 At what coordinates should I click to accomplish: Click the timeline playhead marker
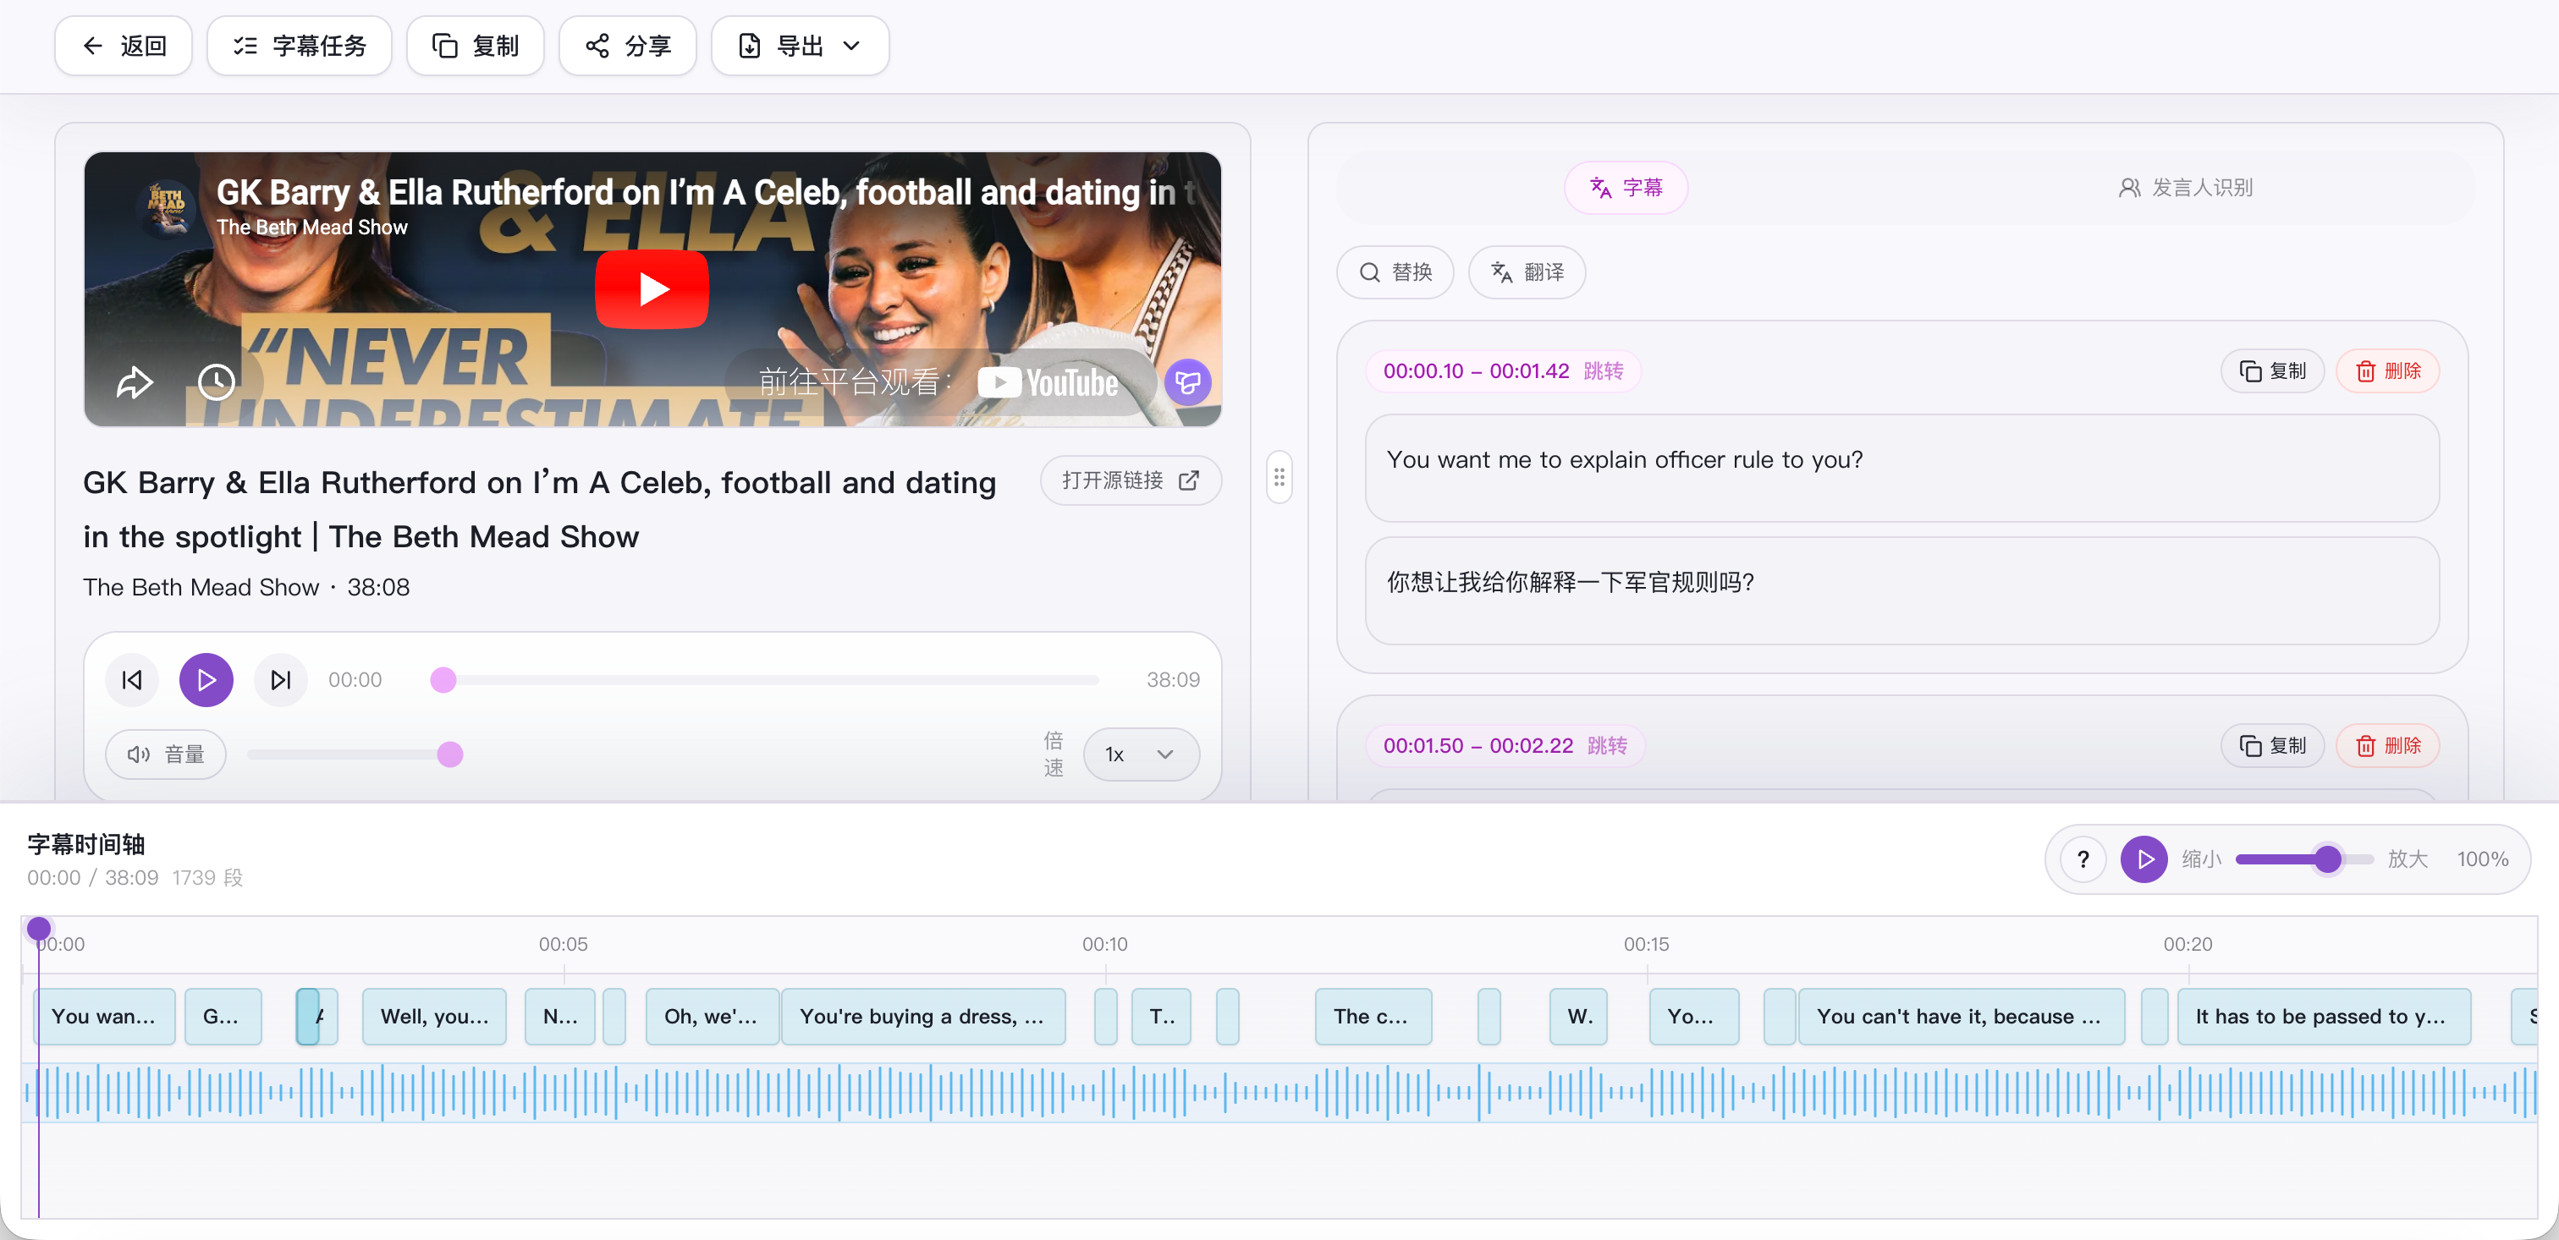coord(39,930)
